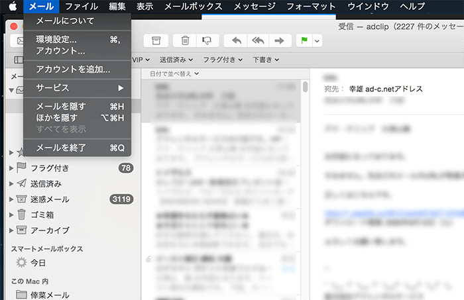This screenshot has width=464, height=300.
Task: Click the Archive button in the toolbar
Action: pos(156,40)
